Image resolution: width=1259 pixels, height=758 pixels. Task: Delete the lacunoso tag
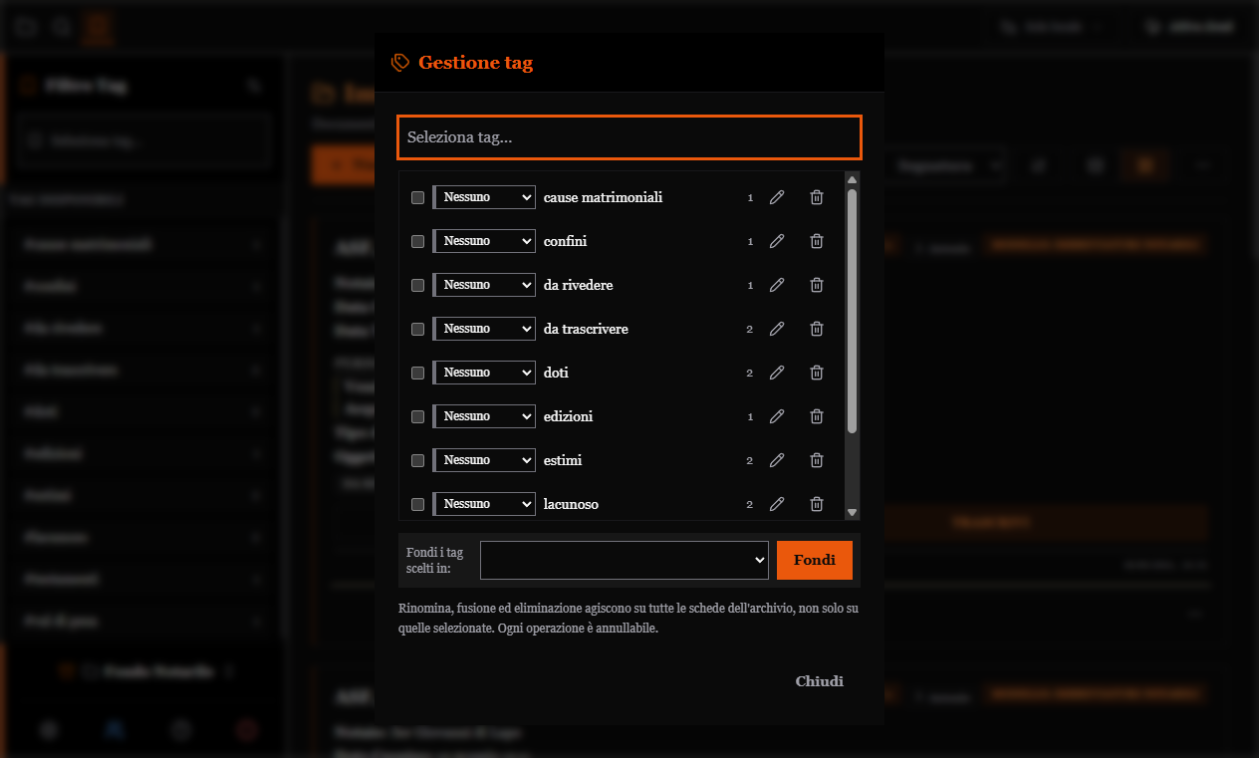817,504
